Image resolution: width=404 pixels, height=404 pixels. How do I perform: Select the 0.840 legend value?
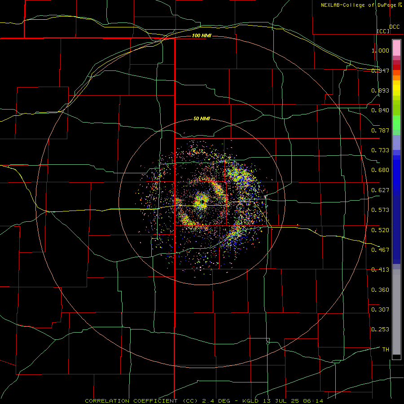tap(380, 110)
